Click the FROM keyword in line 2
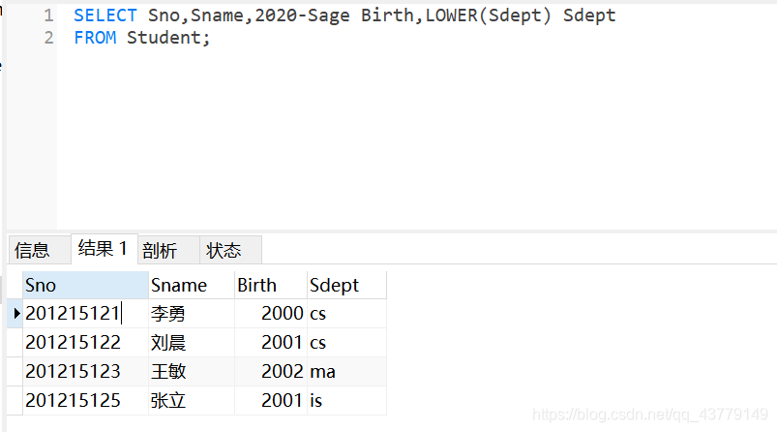 click(95, 38)
